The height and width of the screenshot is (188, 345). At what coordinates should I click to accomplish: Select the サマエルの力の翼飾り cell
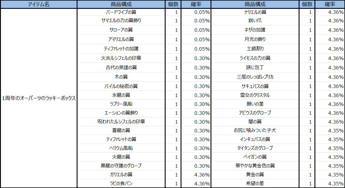[x=121, y=21]
